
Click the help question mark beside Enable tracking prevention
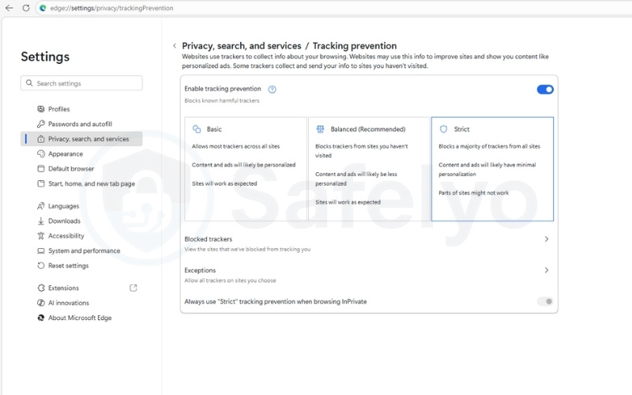pos(272,89)
